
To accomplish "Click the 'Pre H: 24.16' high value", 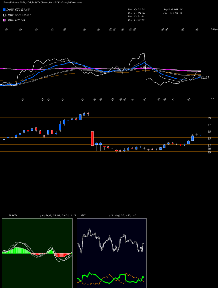I will [136, 13].
